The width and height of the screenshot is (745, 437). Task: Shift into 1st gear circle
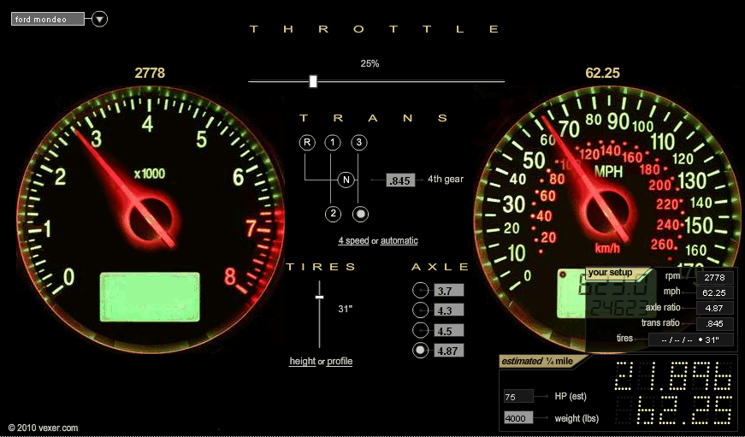(334, 142)
